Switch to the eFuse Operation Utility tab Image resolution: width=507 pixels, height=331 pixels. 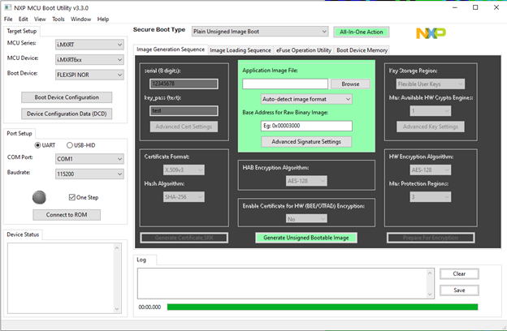[x=304, y=50]
